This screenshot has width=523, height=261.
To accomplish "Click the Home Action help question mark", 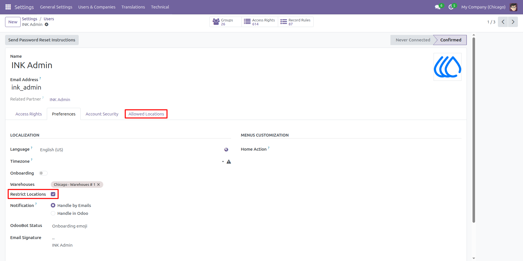I will coord(269,148).
